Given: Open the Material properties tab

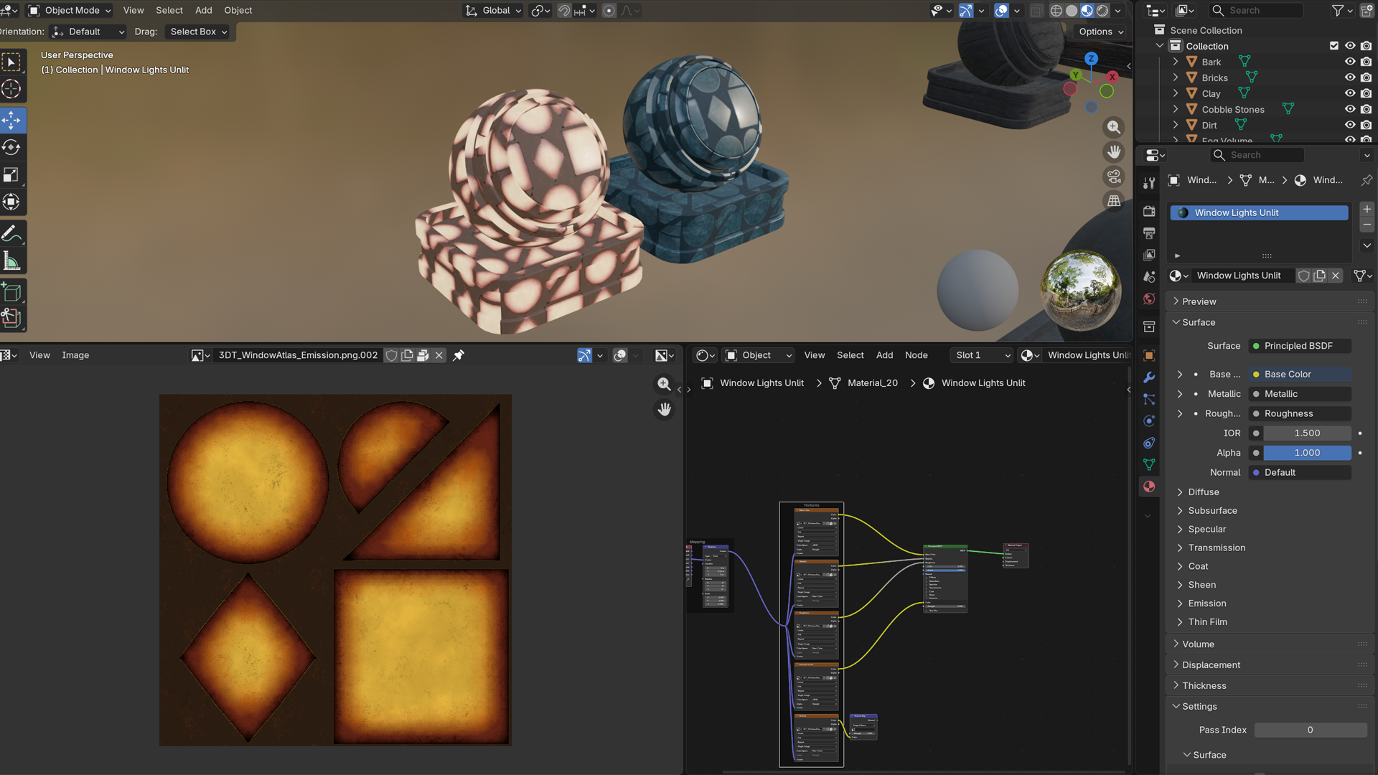Looking at the screenshot, I should pyautogui.click(x=1149, y=487).
